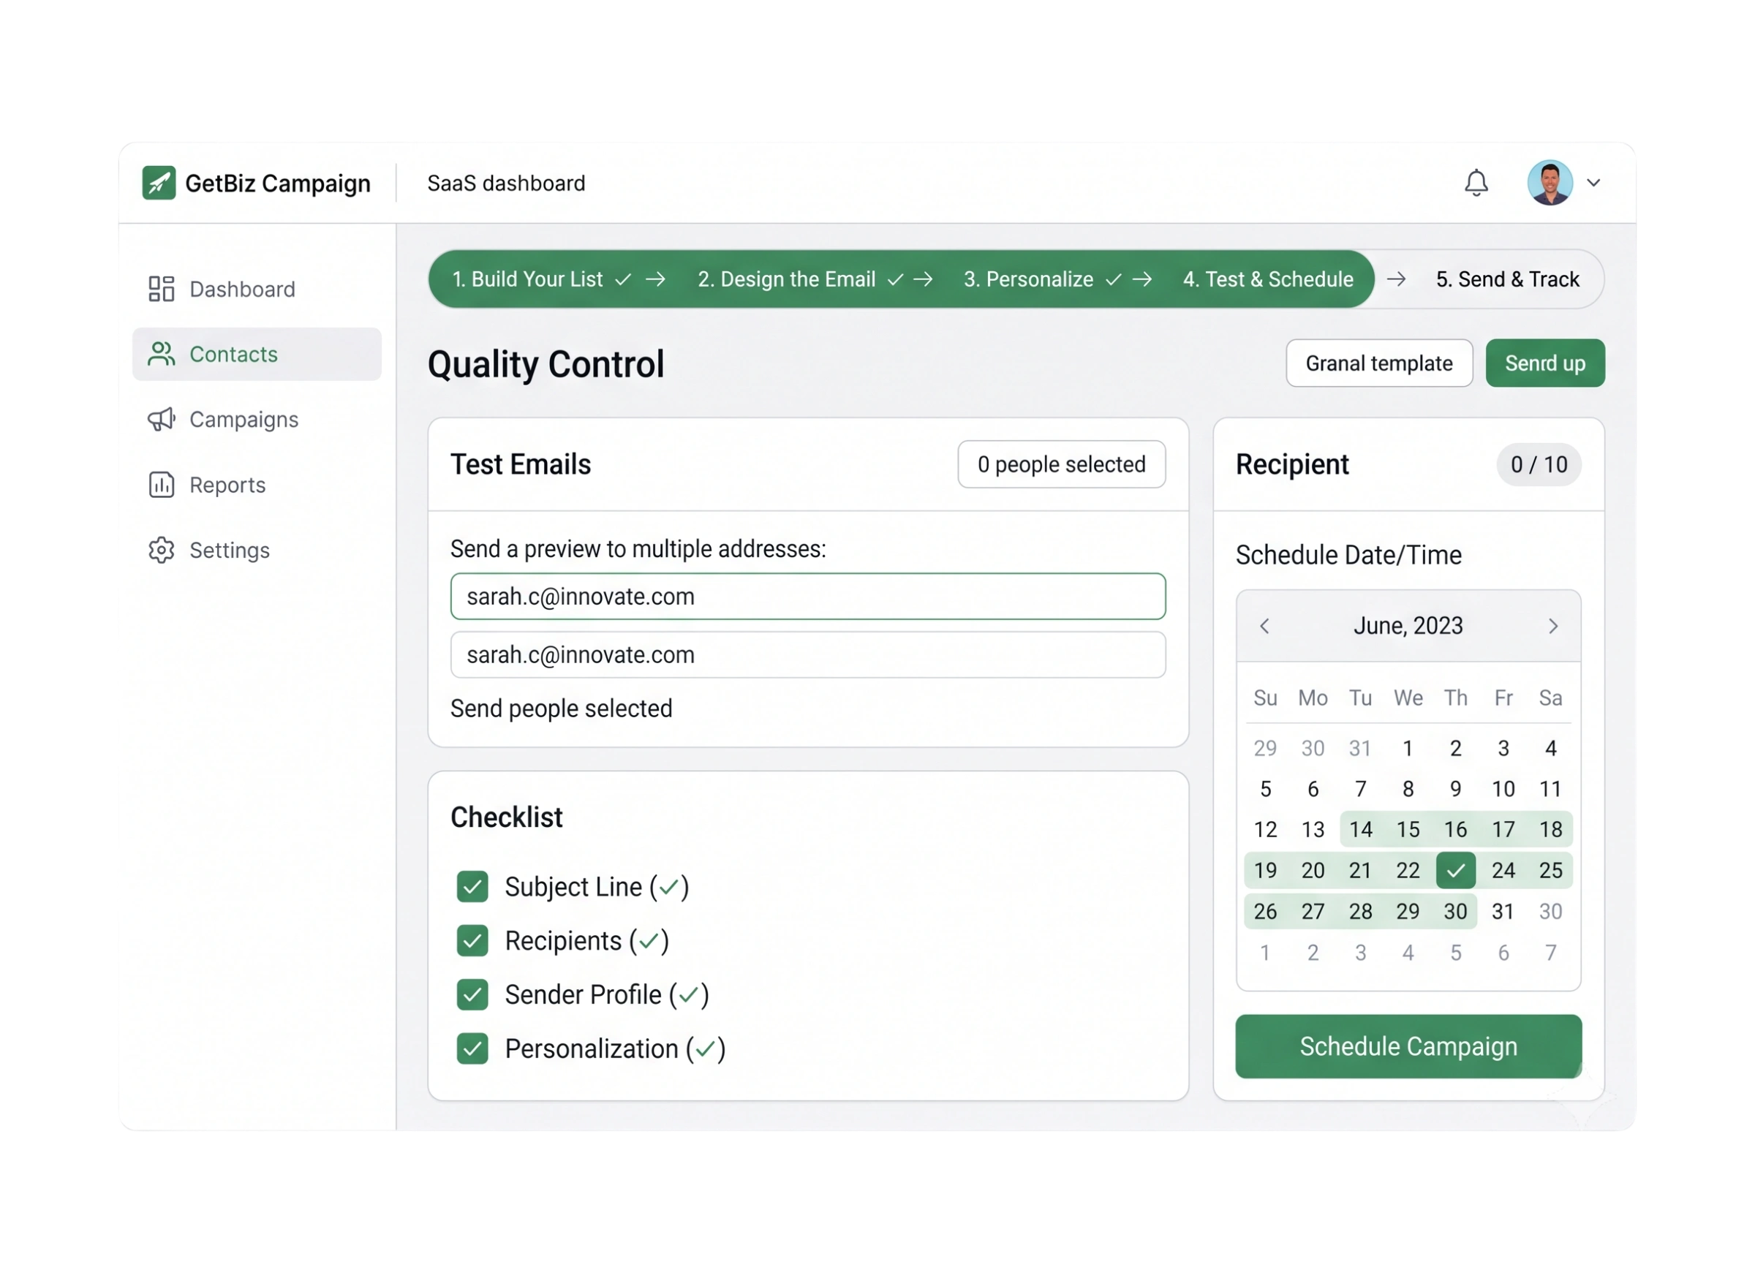Click the user avatar photo
1755x1270 pixels.
1550,183
